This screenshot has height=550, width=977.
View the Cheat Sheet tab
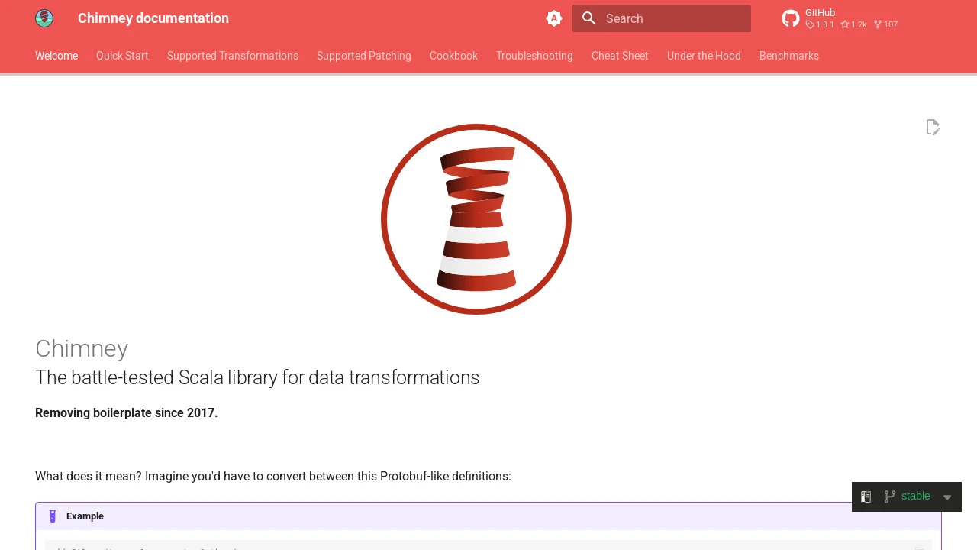[x=620, y=56]
